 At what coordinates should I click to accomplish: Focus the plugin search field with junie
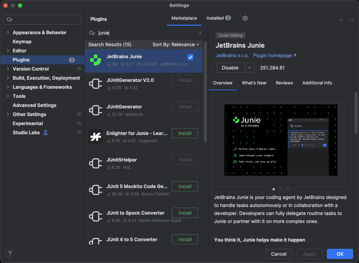[146, 33]
